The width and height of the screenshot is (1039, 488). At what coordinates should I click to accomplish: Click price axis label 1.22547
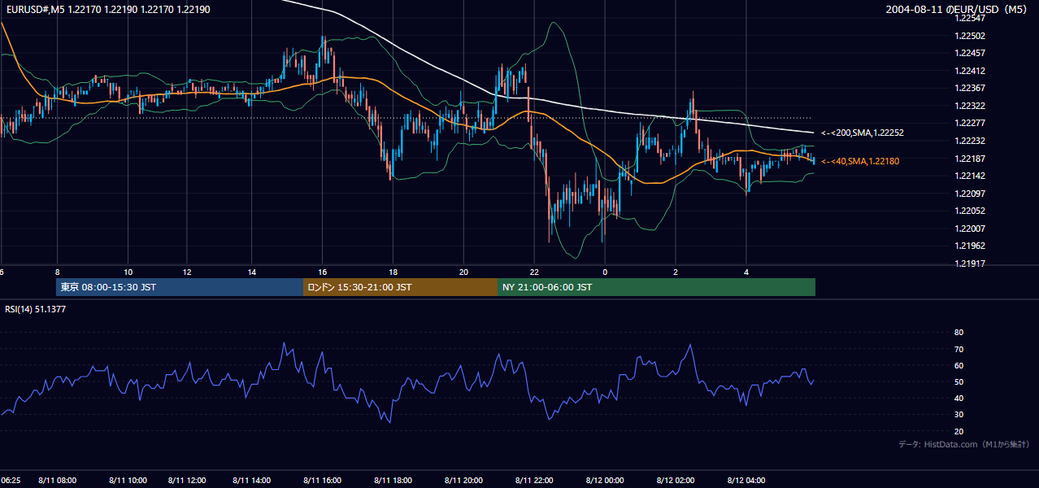point(970,18)
